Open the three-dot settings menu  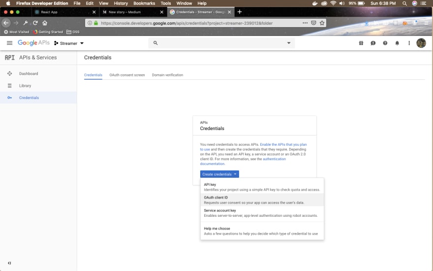tap(409, 43)
